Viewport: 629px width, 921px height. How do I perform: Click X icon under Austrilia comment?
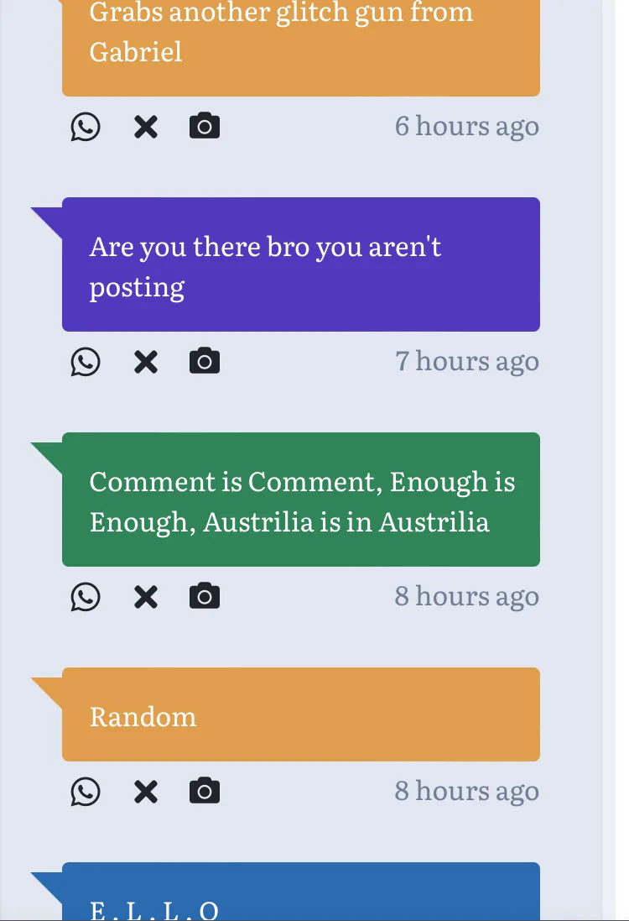[146, 597]
